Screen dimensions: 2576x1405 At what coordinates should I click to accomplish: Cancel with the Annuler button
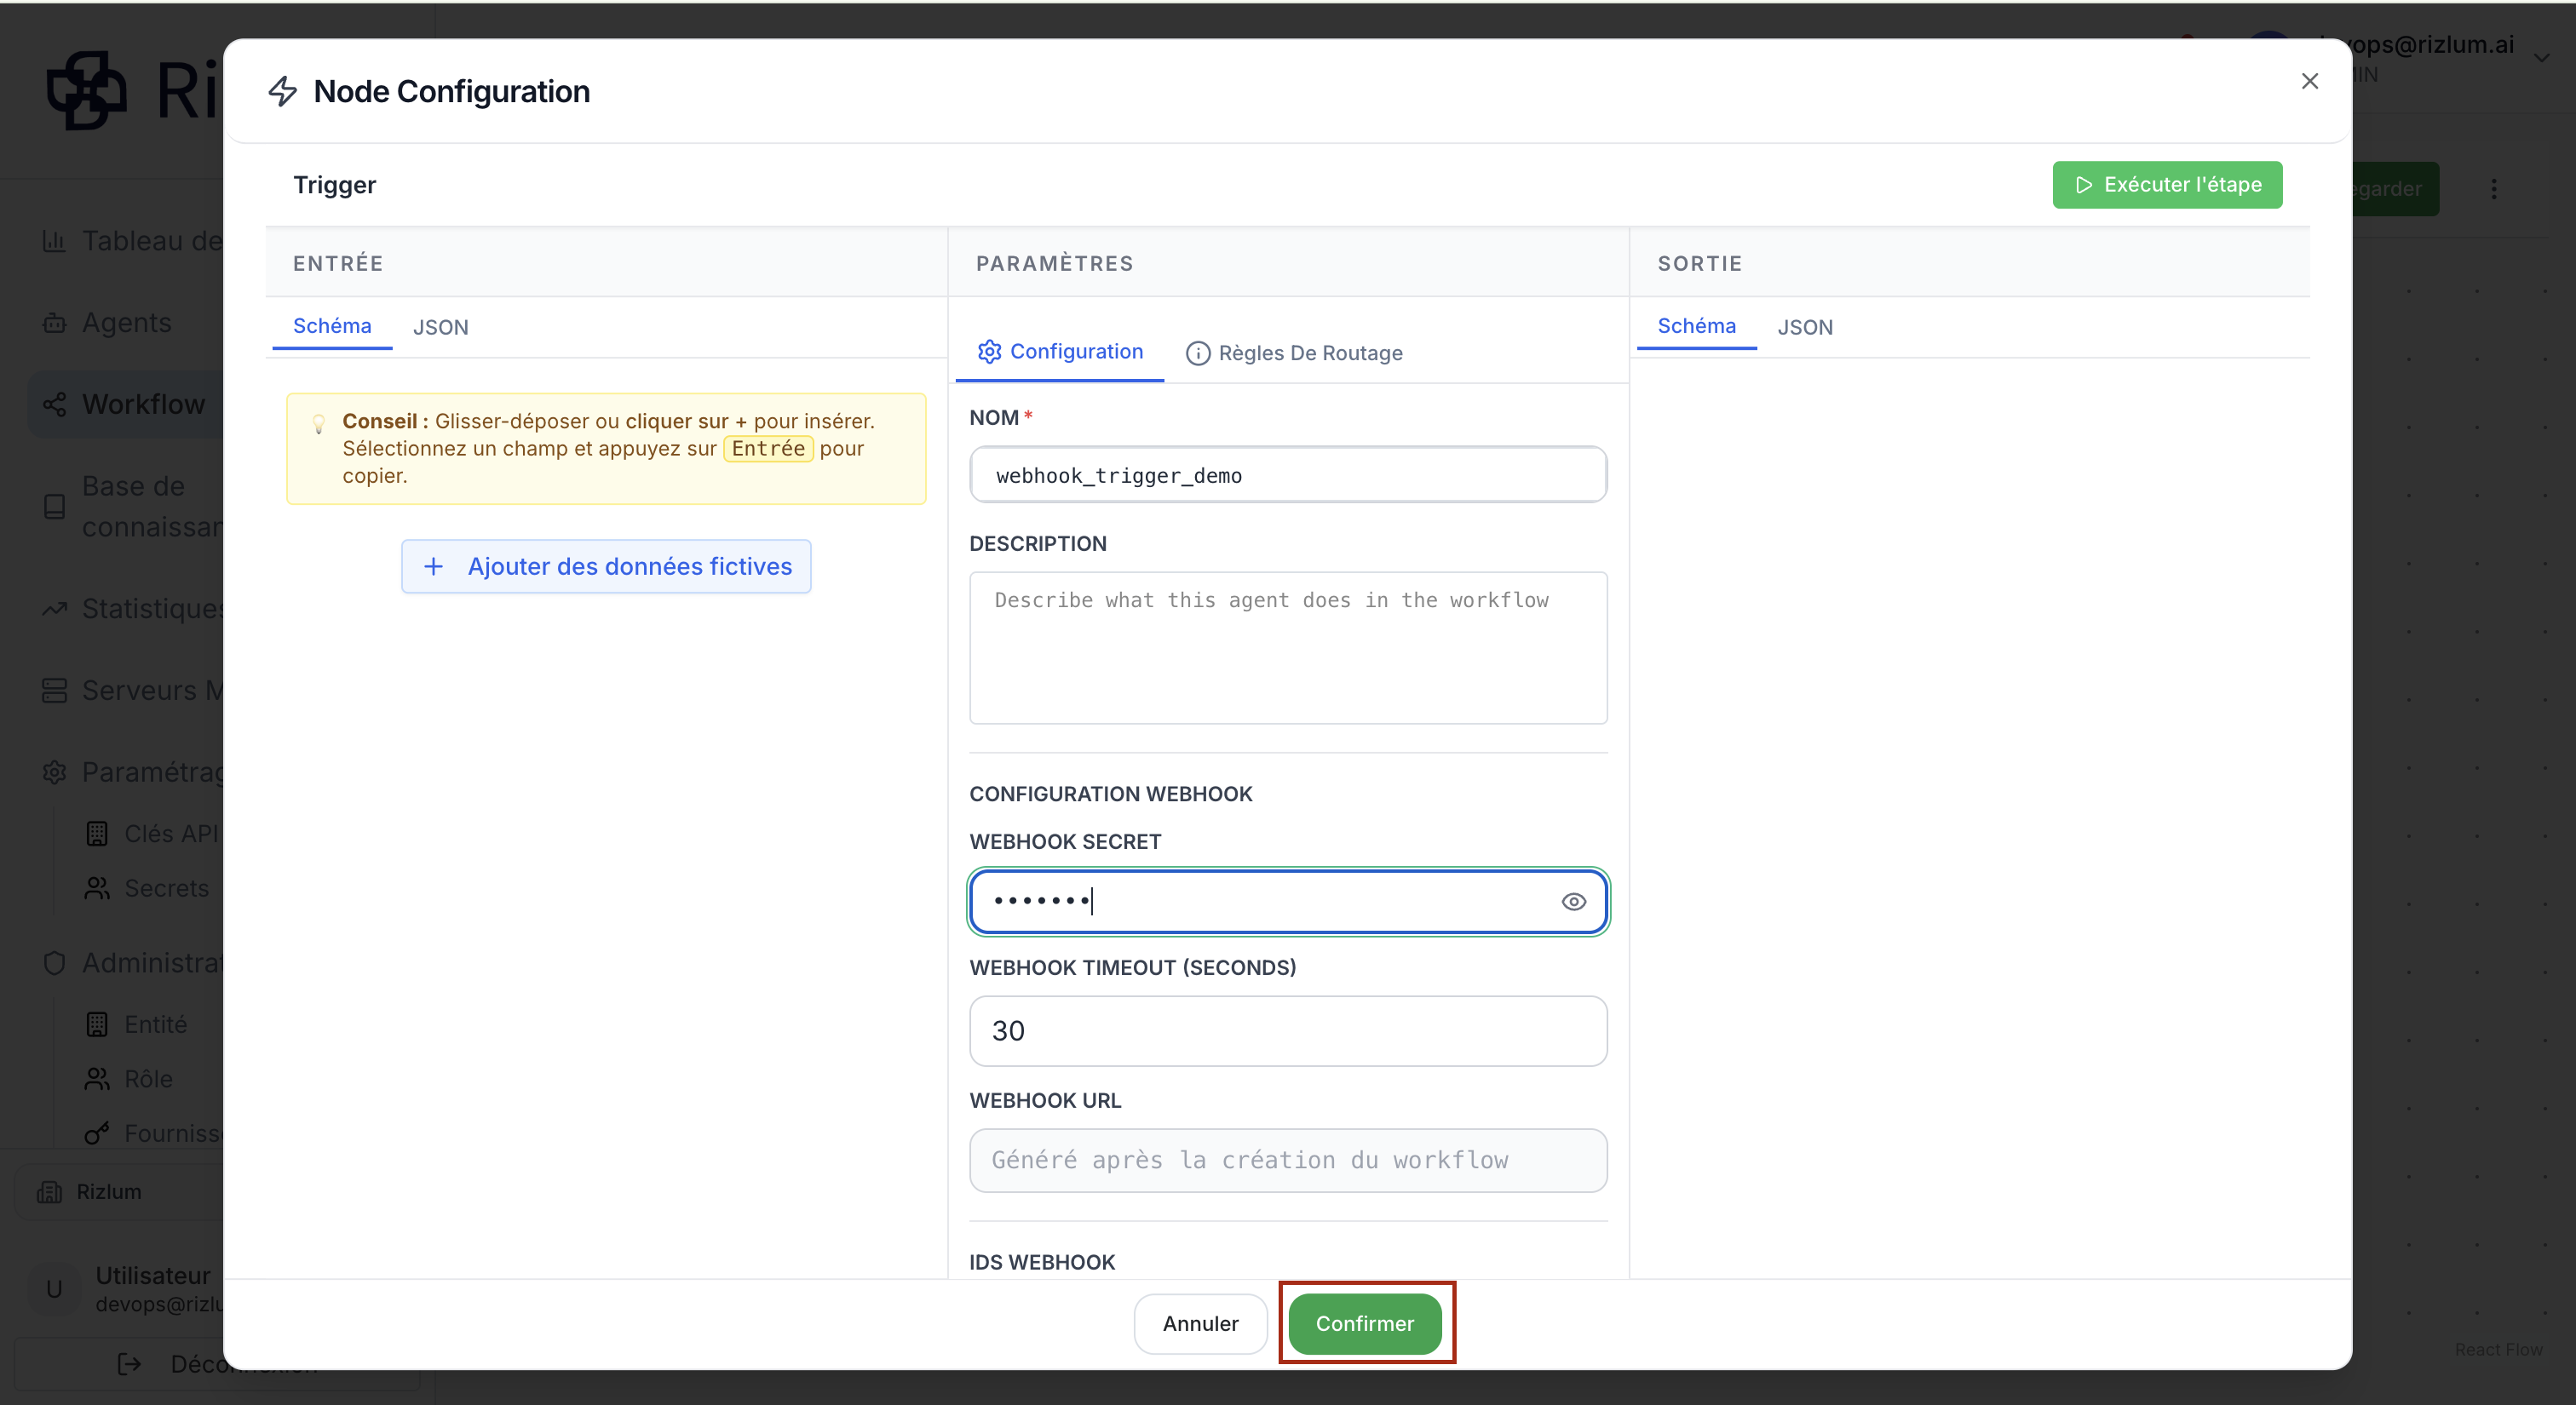click(x=1200, y=1323)
